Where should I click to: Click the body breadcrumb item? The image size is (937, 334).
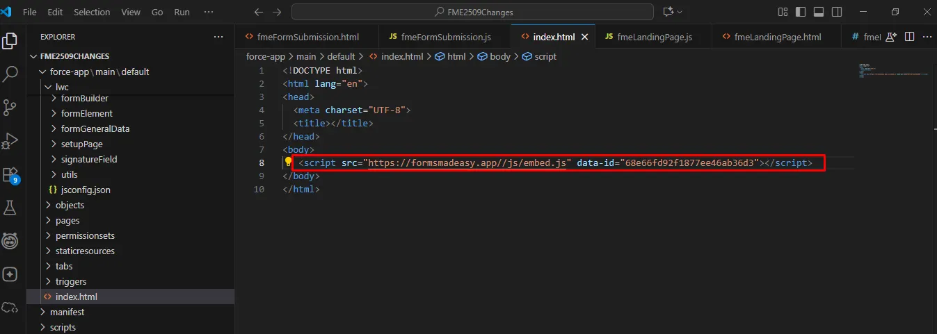point(499,56)
